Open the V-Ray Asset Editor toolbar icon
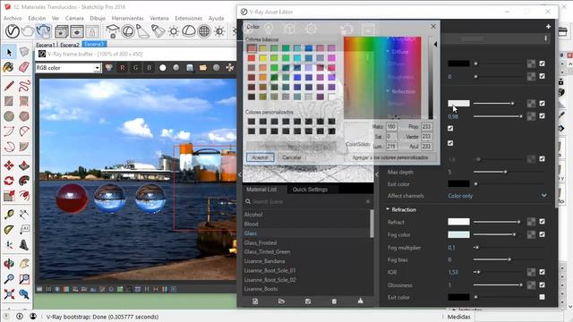 pyautogui.click(x=12, y=31)
